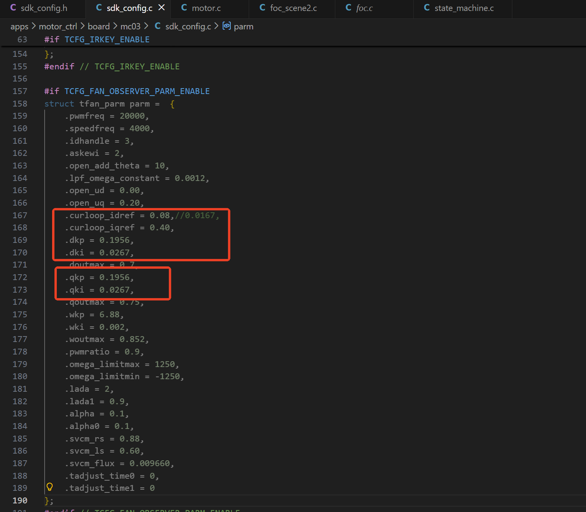
Task: Select the apps breadcrumb segment
Action: (x=19, y=27)
